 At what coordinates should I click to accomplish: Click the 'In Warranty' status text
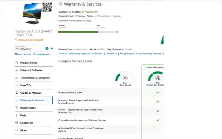(x=90, y=12)
